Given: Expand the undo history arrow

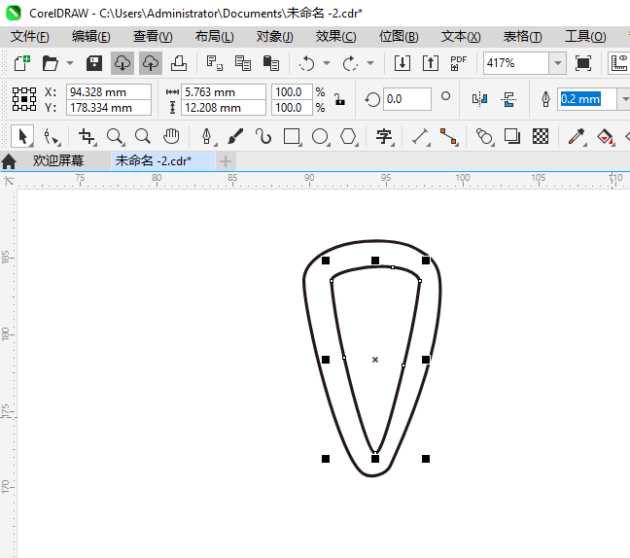Looking at the screenshot, I should (327, 63).
